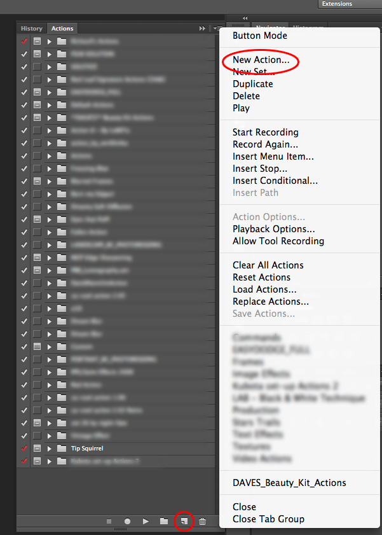Click the Create new set folder icon
382x535 pixels.
(x=164, y=521)
